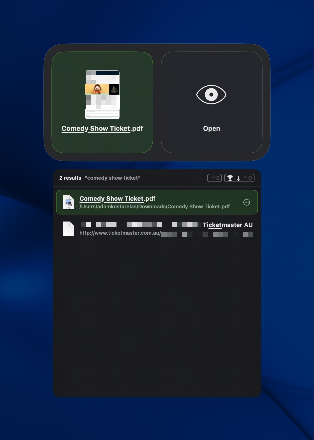Select the Ticketmaster AU result title

pyautogui.click(x=227, y=225)
